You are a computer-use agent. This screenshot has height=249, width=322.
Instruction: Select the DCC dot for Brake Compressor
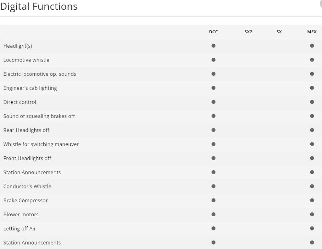pos(214,200)
